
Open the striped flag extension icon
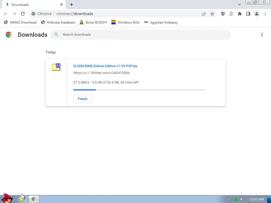[x=231, y=14]
